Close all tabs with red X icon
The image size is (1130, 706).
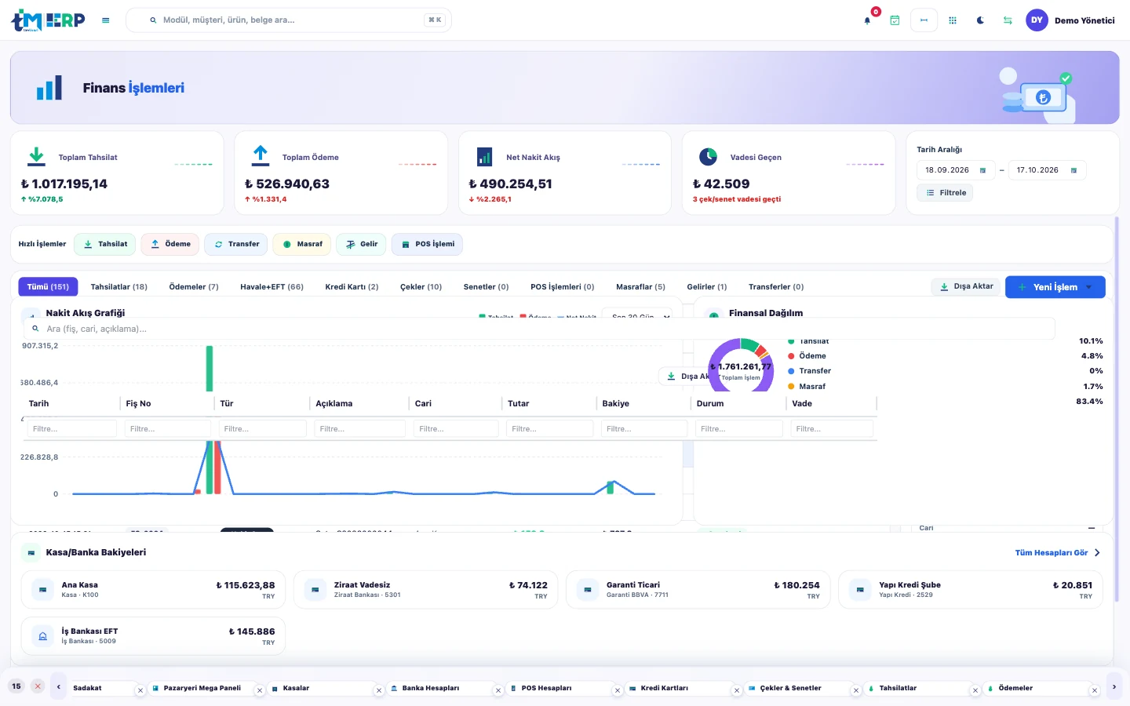click(x=38, y=686)
